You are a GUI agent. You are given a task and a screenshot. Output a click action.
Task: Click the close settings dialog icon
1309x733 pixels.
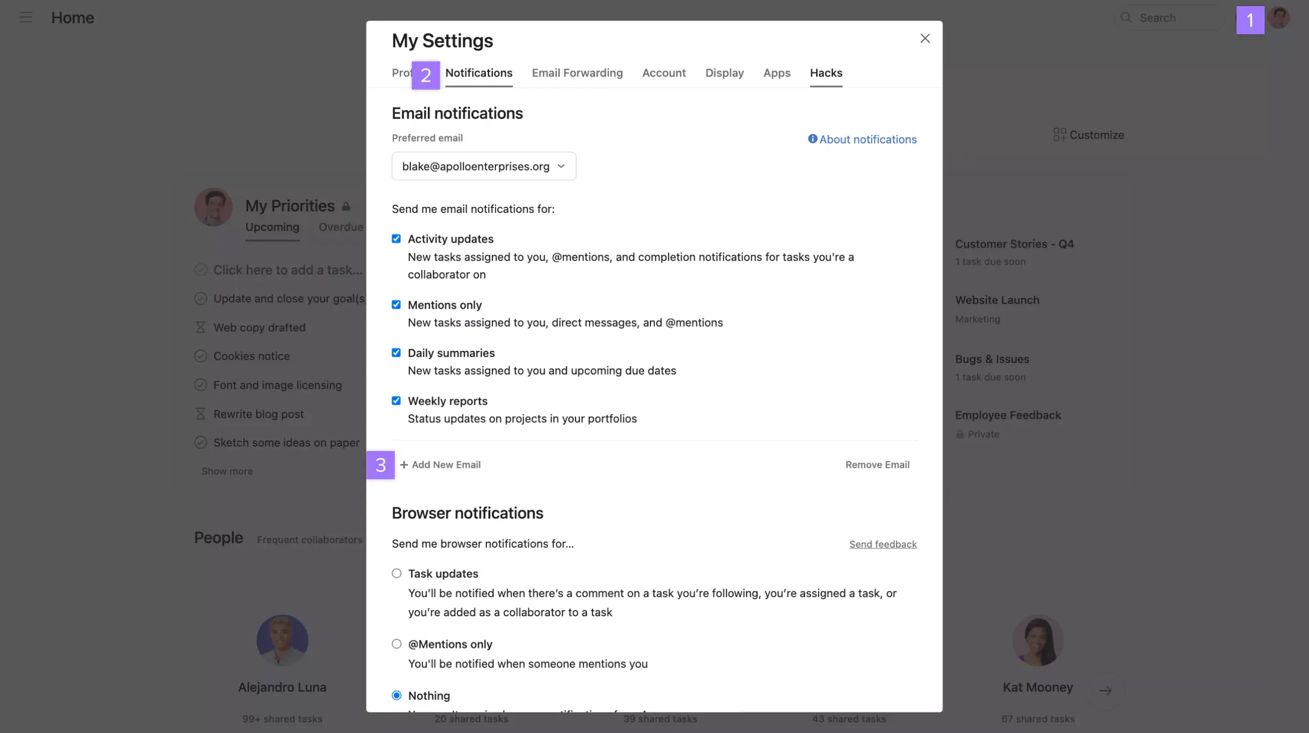click(925, 38)
